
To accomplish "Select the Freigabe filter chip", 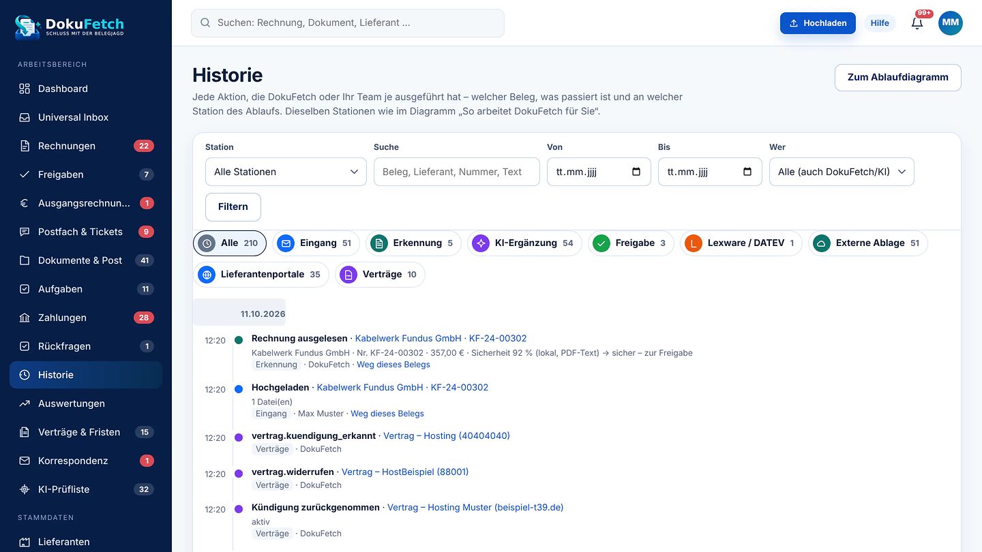I will point(631,243).
